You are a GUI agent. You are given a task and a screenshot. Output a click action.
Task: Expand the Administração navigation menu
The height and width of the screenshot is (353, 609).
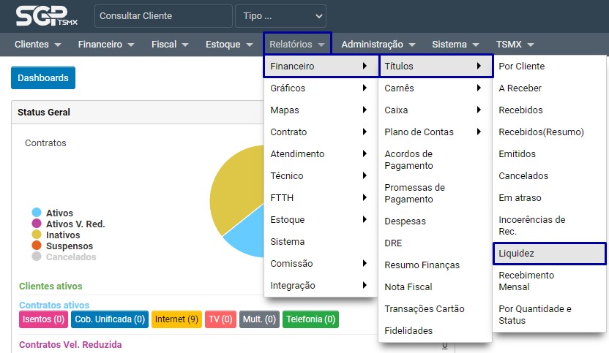click(378, 44)
